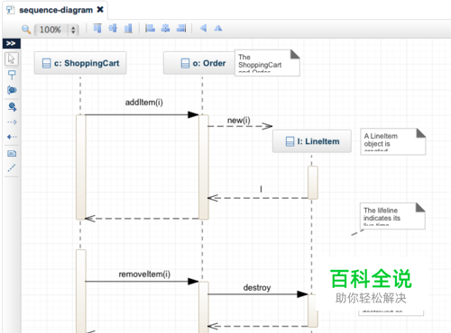Align selected shapes to right edge
The height and width of the screenshot is (333, 451).
pyautogui.click(x=181, y=28)
